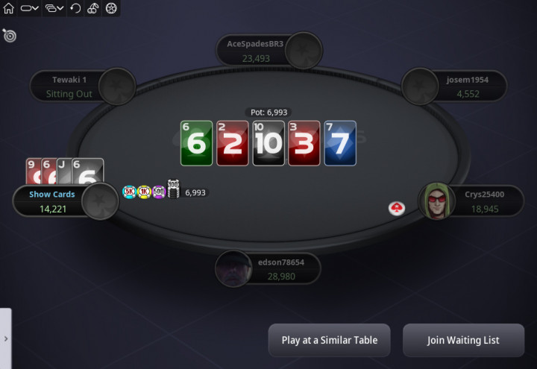Click the red dealer button chip
537x369 pixels.
tap(397, 208)
